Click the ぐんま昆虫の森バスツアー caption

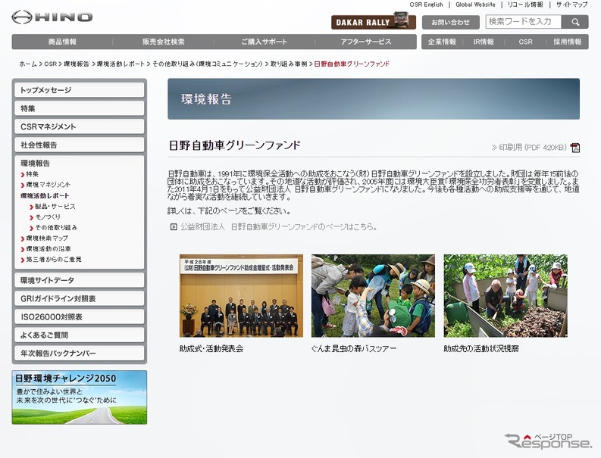pos(354,349)
